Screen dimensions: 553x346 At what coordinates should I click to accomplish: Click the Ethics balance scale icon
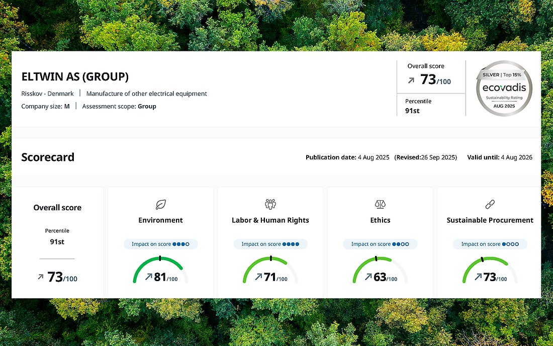(x=380, y=204)
